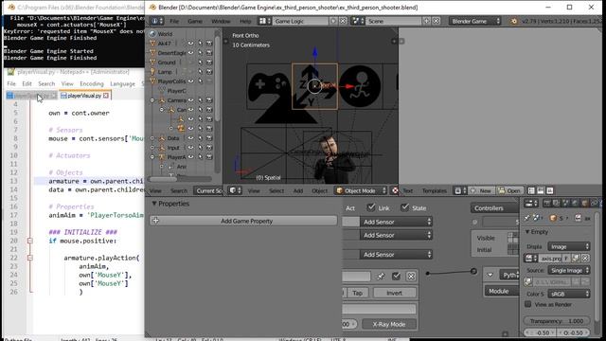Click New in the text editor header
The width and height of the screenshot is (606, 341).
pyautogui.click(x=481, y=190)
